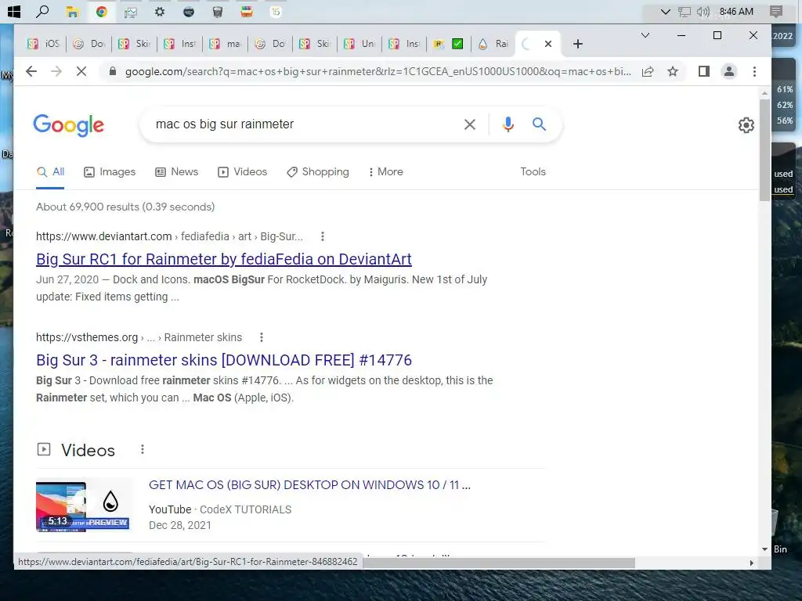Click the vertical scrollbar thumb
Viewport: 802px width, 601px height.
pyautogui.click(x=764, y=149)
